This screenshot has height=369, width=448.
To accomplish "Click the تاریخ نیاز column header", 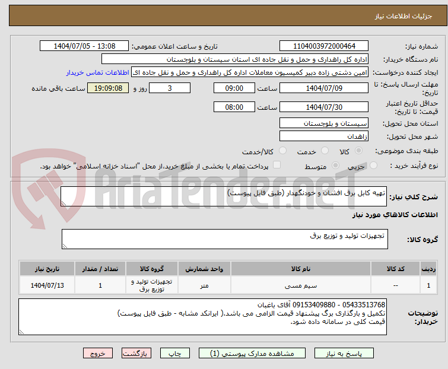I will (x=47, y=269).
